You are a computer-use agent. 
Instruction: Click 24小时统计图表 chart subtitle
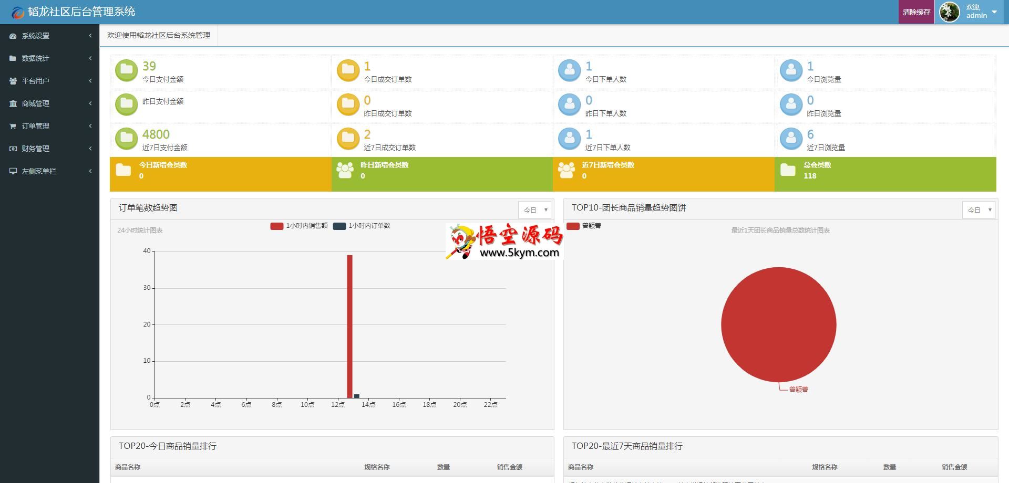click(x=140, y=230)
